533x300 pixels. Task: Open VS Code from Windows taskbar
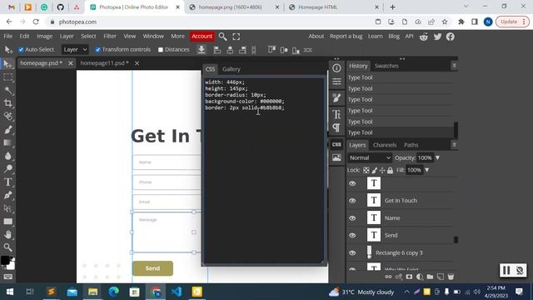[177, 292]
